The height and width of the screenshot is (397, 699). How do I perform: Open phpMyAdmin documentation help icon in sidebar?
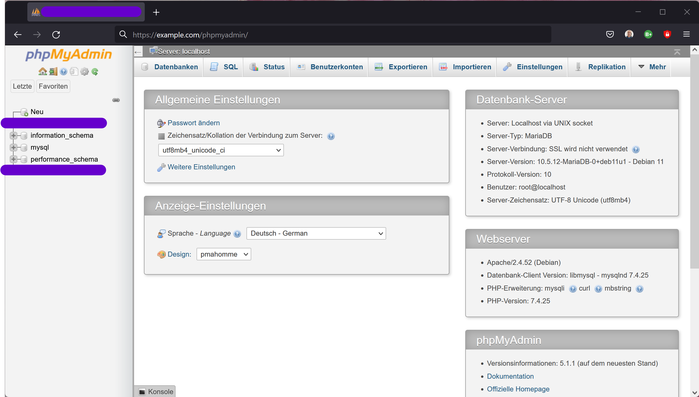pos(63,71)
